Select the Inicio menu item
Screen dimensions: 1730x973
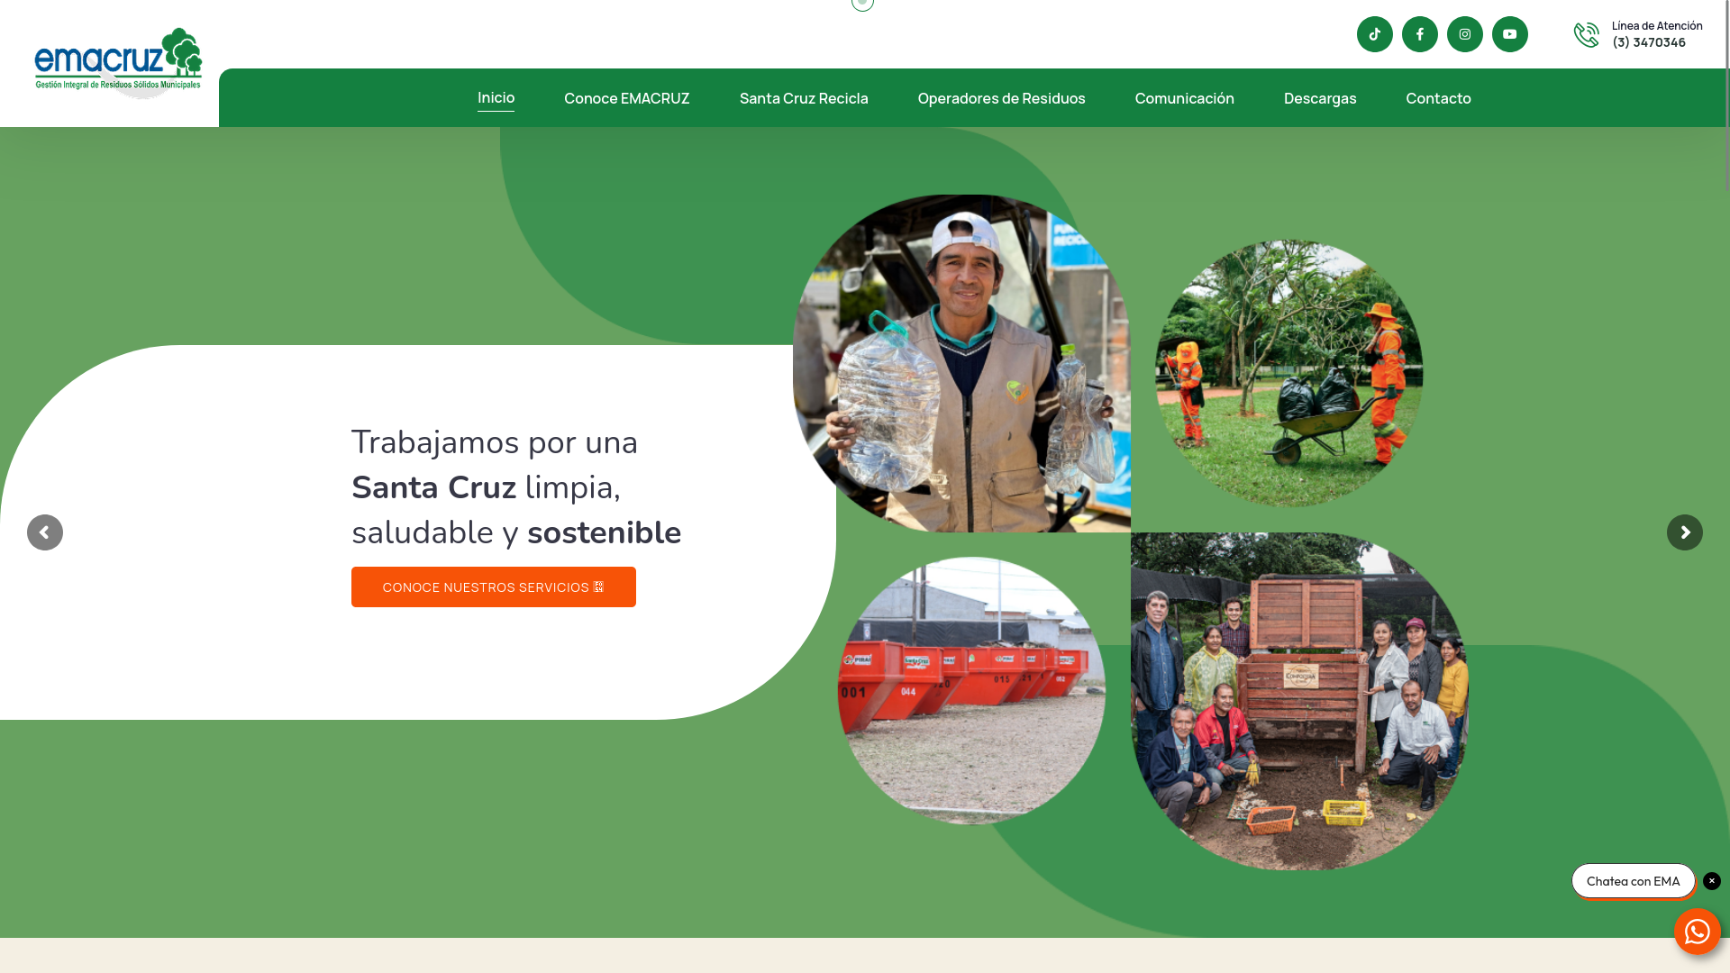coord(496,98)
